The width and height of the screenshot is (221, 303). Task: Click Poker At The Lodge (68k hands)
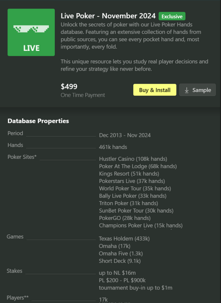[138, 166]
